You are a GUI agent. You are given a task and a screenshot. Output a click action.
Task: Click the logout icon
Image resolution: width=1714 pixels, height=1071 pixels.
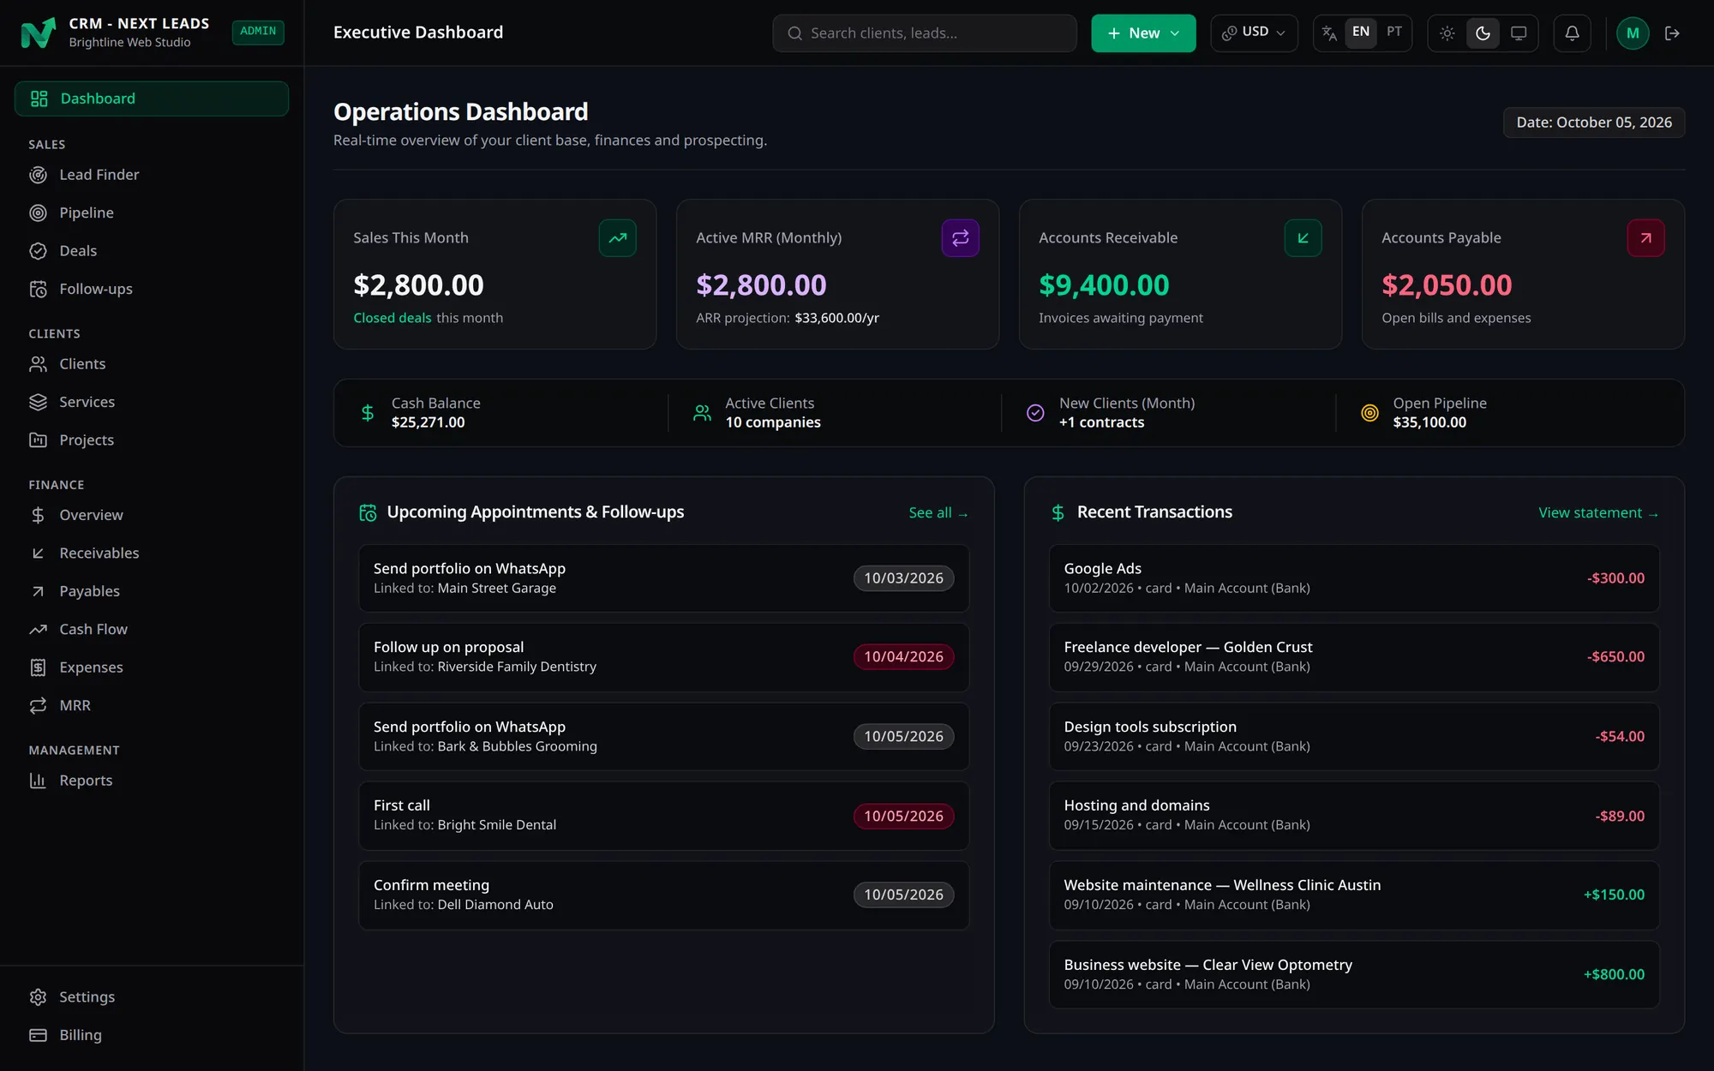[1672, 33]
